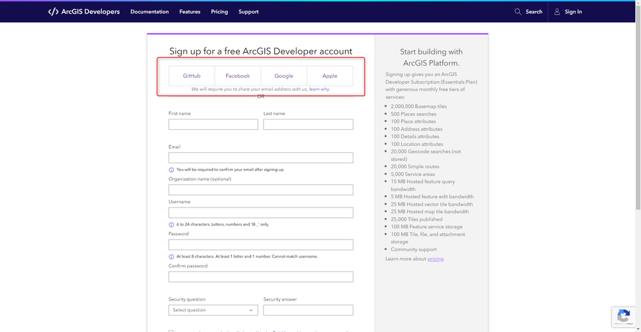Click info icon beside password requirement note
The height and width of the screenshot is (332, 641).
point(171,257)
